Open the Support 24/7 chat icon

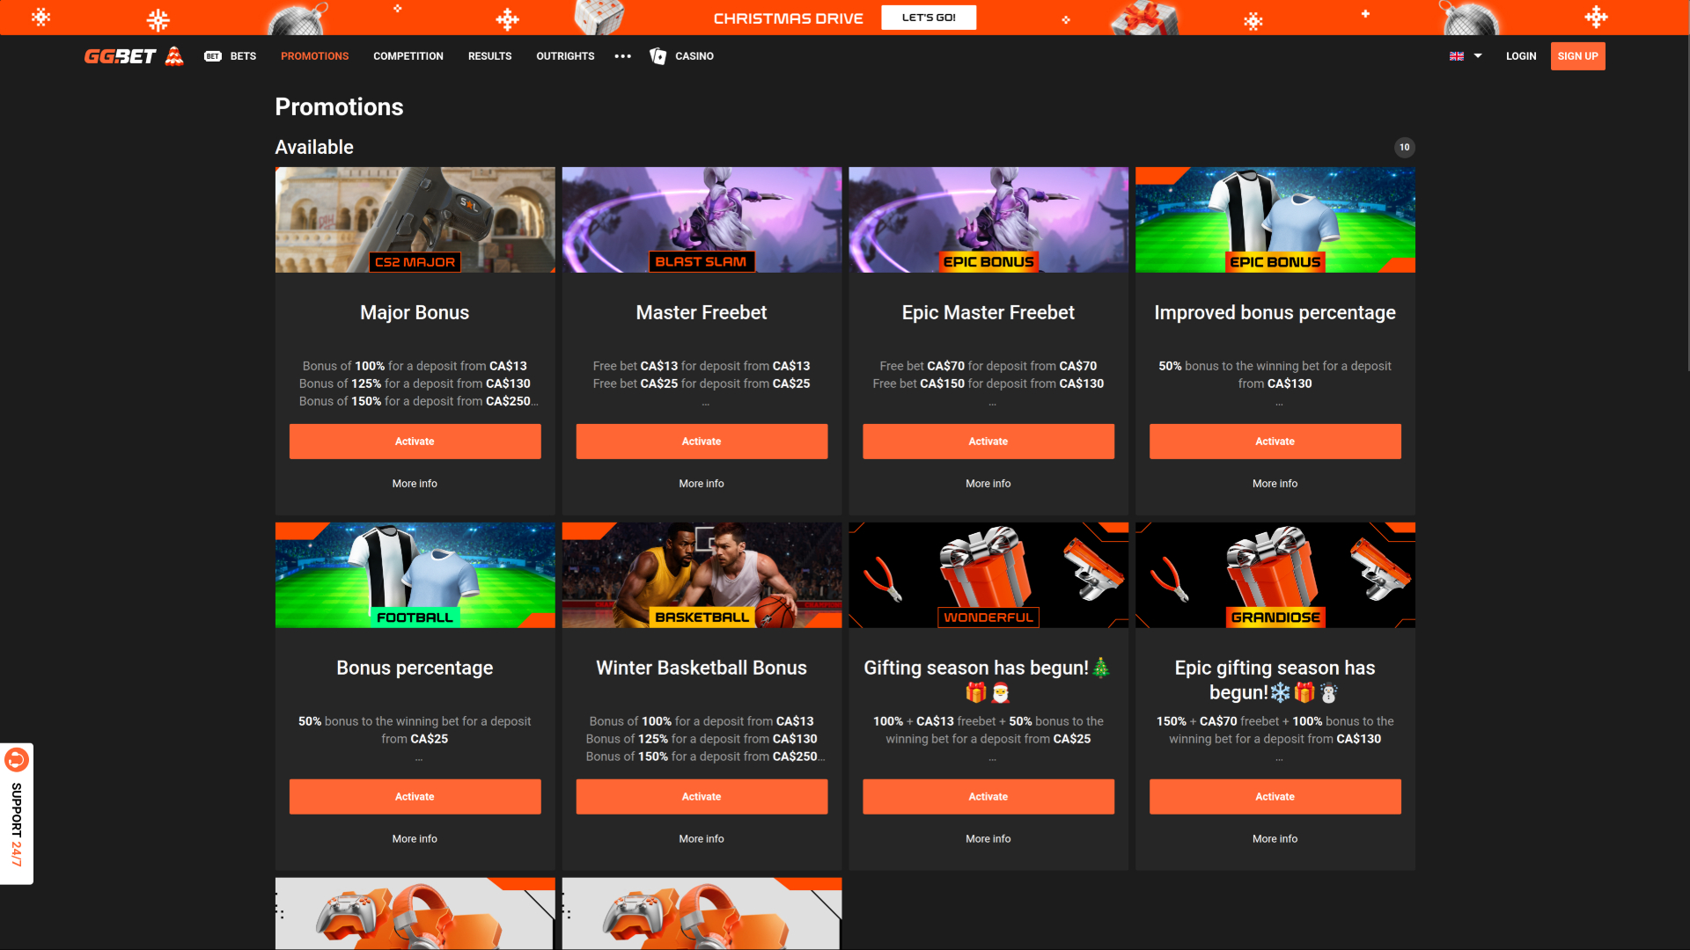(x=18, y=758)
